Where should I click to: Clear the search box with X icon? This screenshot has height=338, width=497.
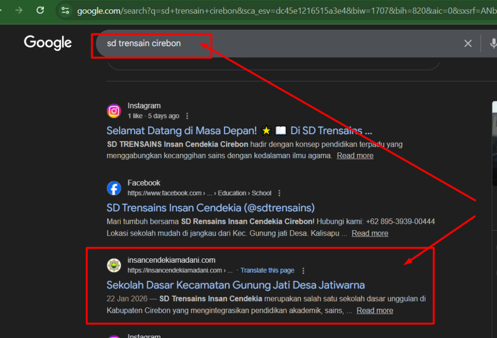click(468, 44)
